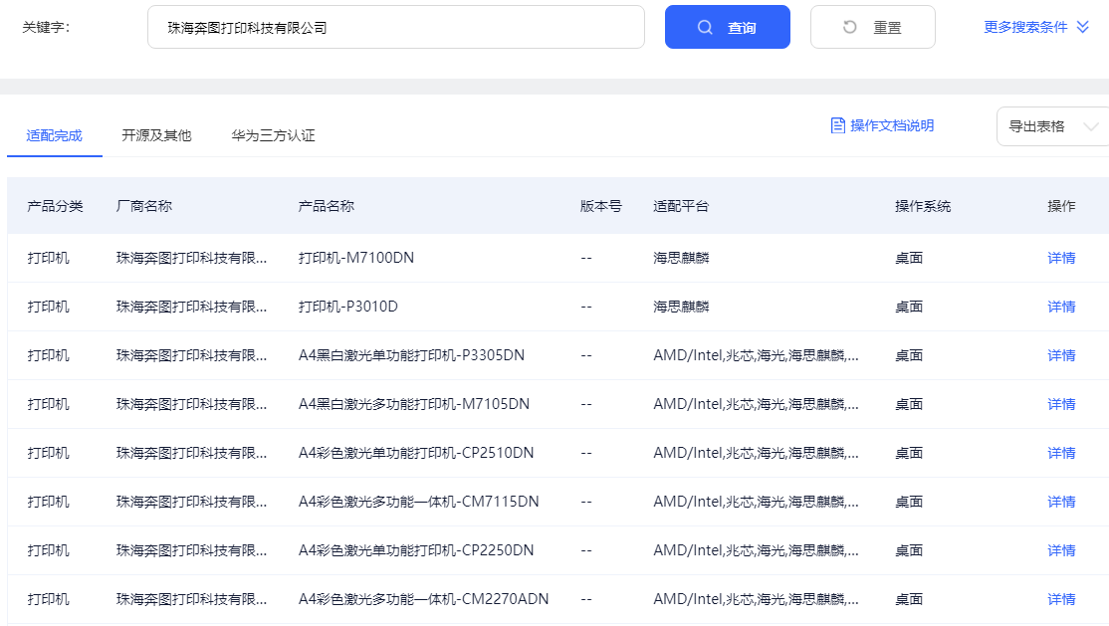The width and height of the screenshot is (1109, 626).
Task: Open the 导出表格 dropdown
Action: click(1052, 126)
